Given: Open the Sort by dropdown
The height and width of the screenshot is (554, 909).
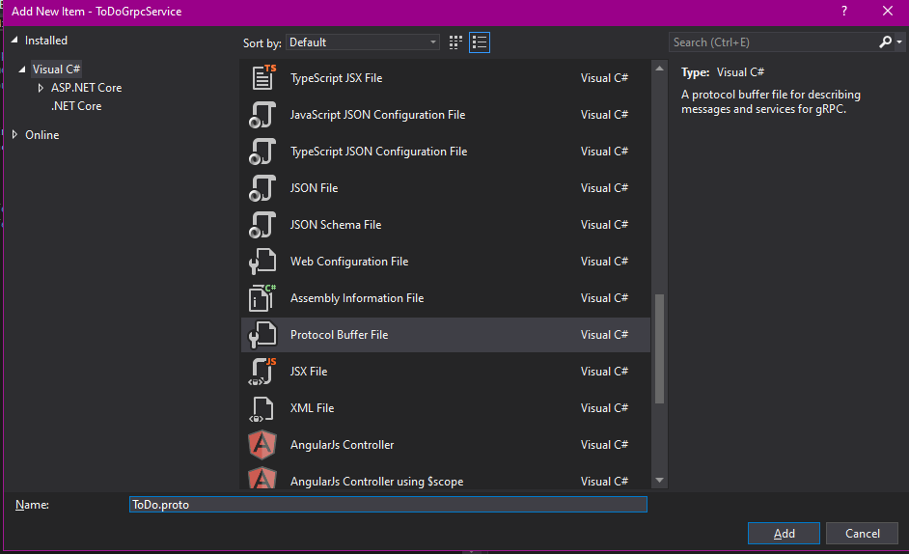Looking at the screenshot, I should (363, 42).
